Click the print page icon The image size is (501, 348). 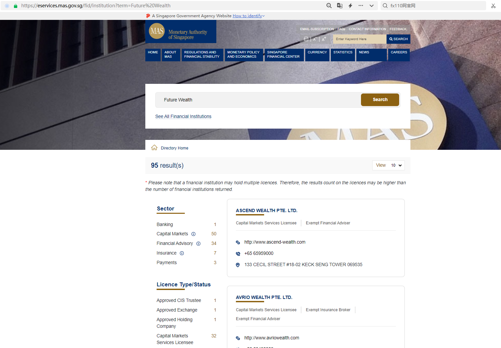point(306,39)
